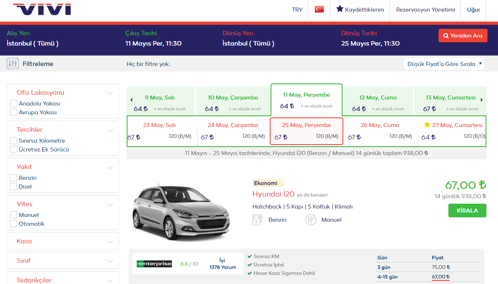Click the Turkish flag language icon
The image size is (498, 284).
(x=319, y=10)
